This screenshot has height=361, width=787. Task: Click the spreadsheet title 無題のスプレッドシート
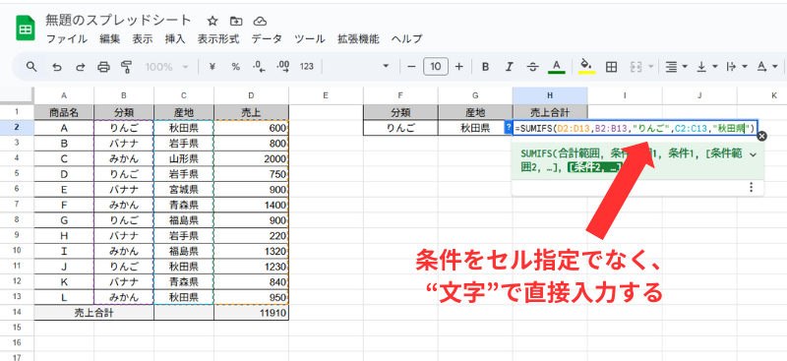pos(118,21)
